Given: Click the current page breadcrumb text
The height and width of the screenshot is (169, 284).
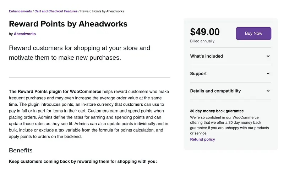Looking at the screenshot, I should click(102, 11).
